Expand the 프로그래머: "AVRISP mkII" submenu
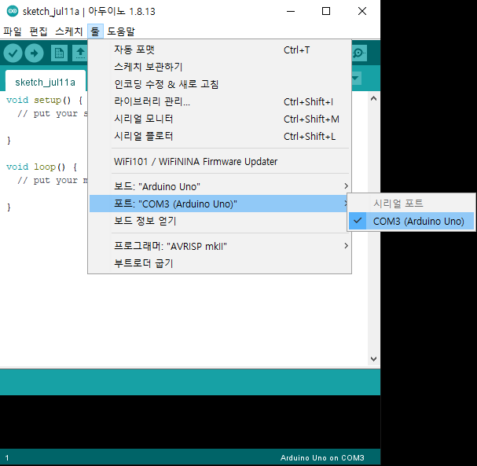This screenshot has width=477, height=466. tap(219, 246)
